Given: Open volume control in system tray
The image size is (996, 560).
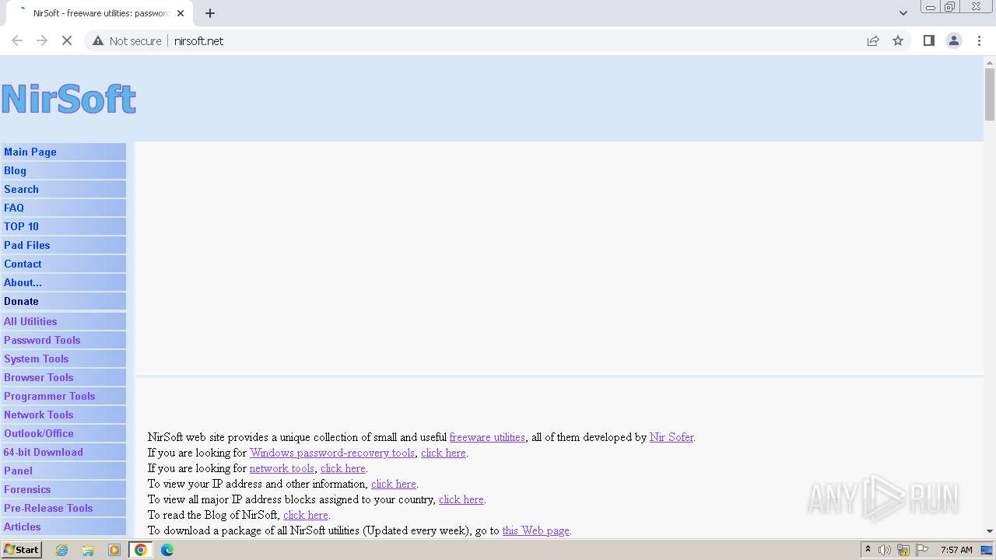Looking at the screenshot, I should coord(885,550).
